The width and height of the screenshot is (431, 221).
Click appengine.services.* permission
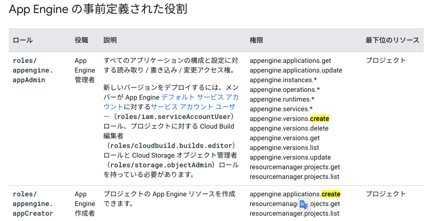[281, 109]
